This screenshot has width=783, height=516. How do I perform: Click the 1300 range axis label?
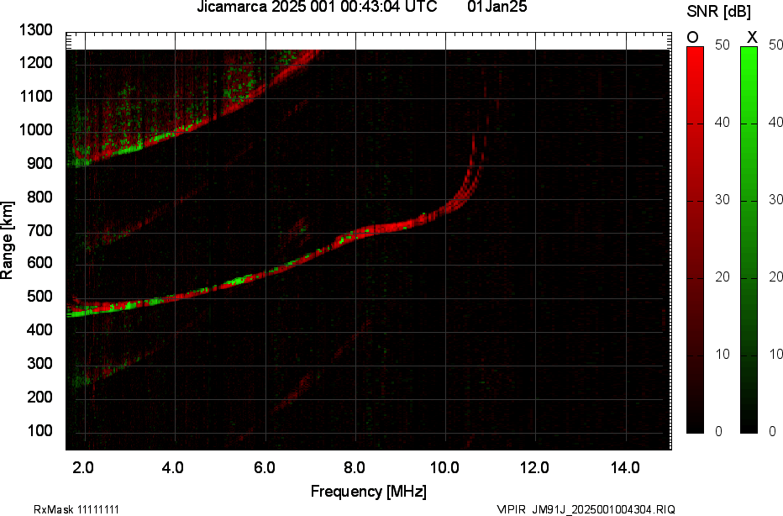point(35,30)
